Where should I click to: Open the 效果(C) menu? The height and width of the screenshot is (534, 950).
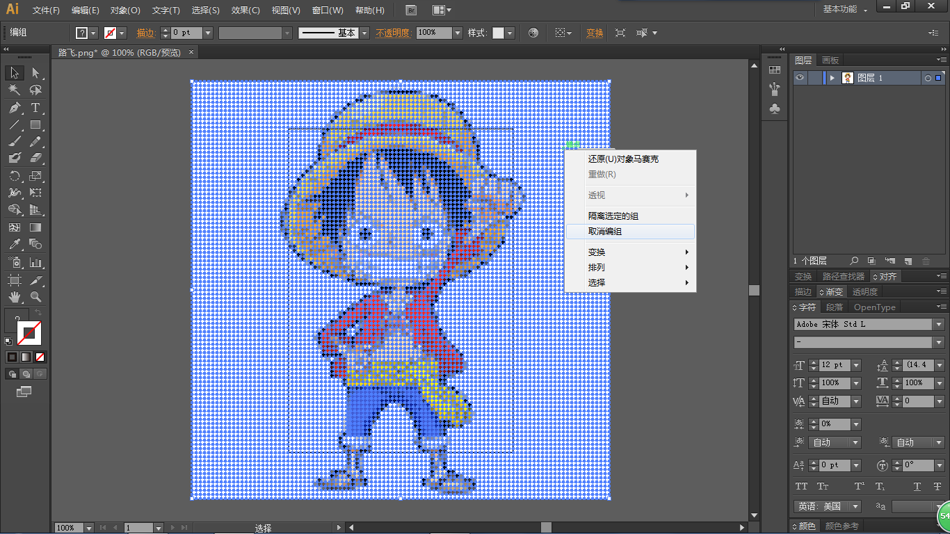(x=245, y=10)
